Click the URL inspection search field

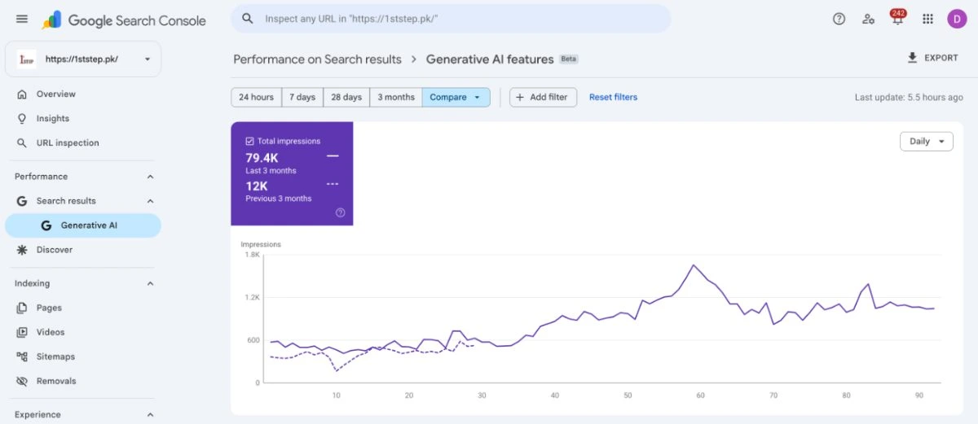pos(451,19)
